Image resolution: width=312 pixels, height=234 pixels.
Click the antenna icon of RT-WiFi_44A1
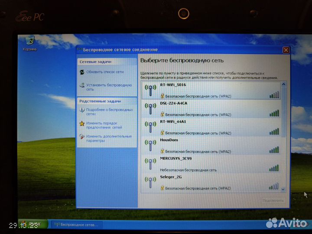click(150, 127)
